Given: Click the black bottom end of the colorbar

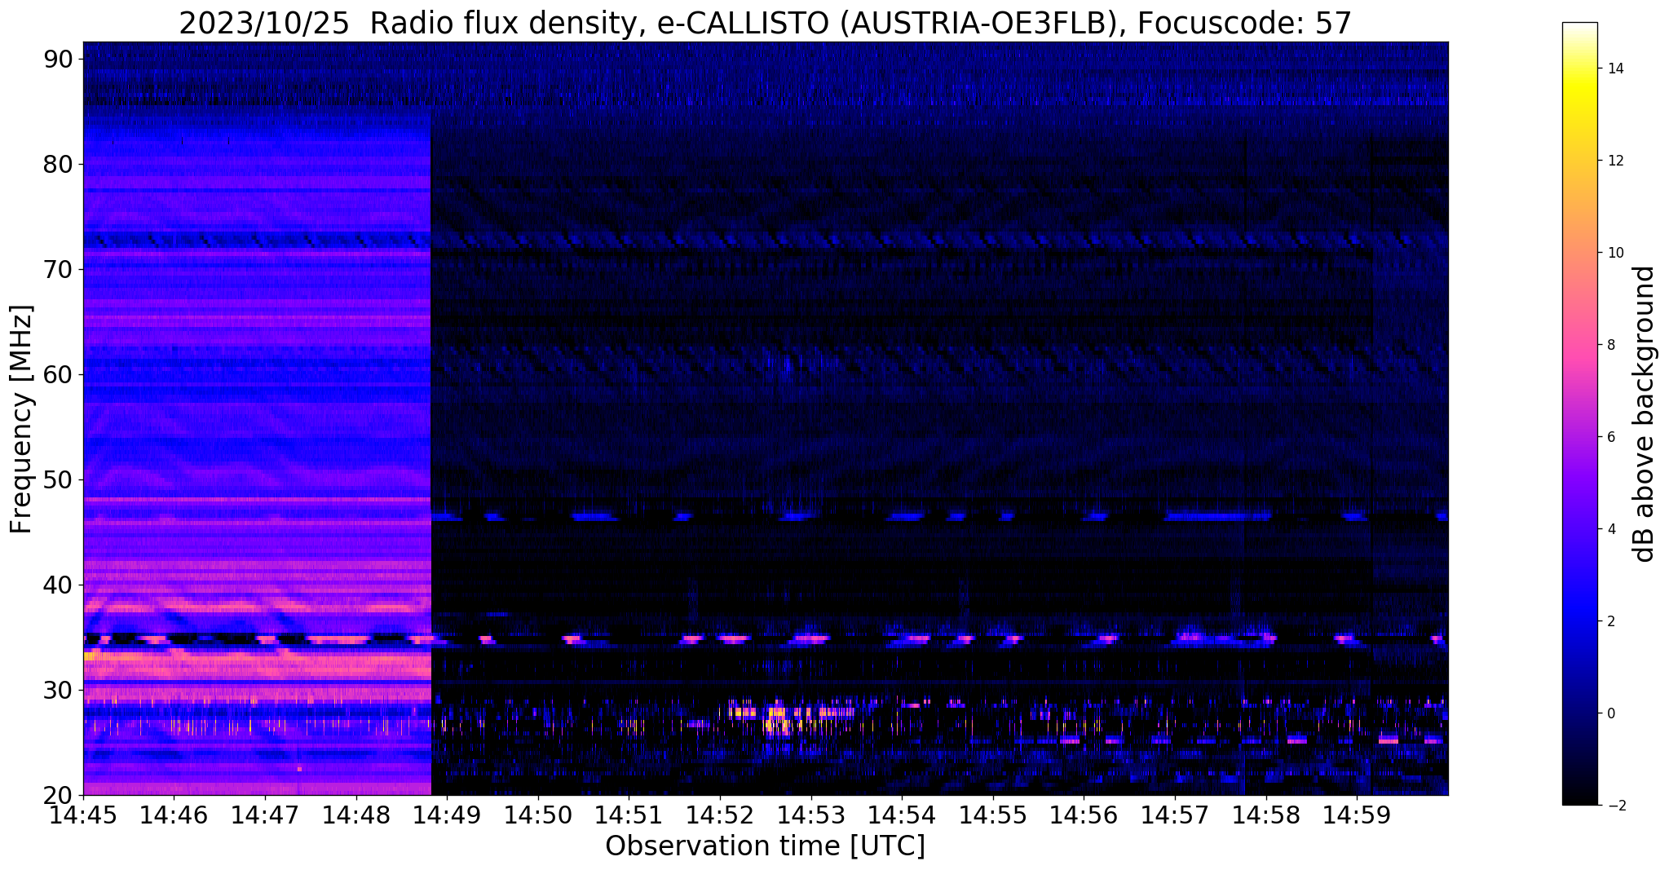Looking at the screenshot, I should pos(1579,800).
